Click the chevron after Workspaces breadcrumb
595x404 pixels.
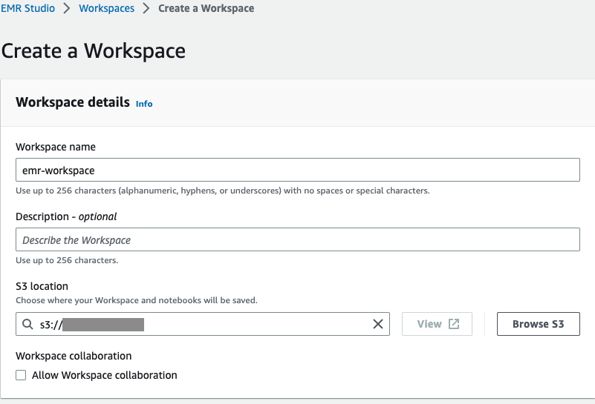[146, 9]
